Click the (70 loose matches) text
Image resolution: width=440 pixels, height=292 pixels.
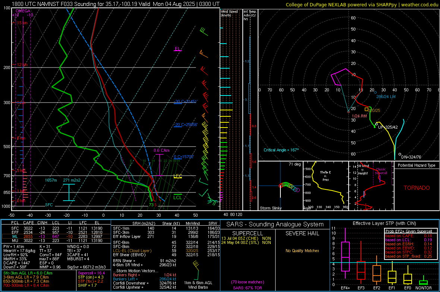pos(248,282)
